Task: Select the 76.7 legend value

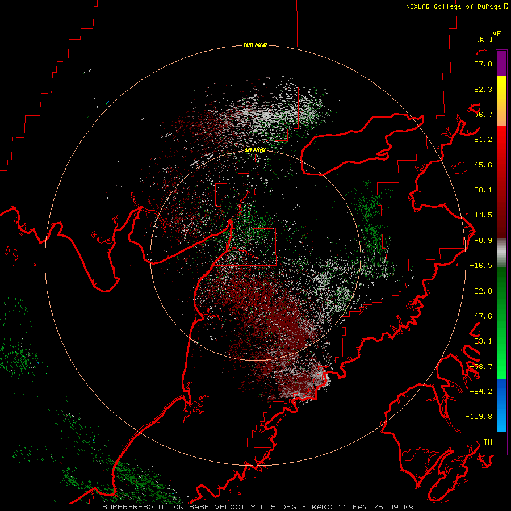Action: click(483, 114)
